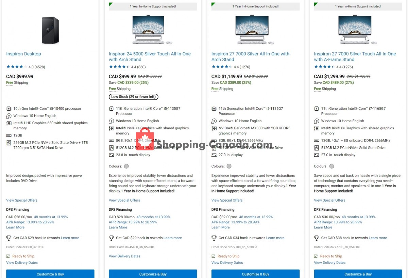Click the rewards trophy icon for CAD $38 back
Image resolution: width=408 pixels, height=278 pixels.
(x=317, y=238)
